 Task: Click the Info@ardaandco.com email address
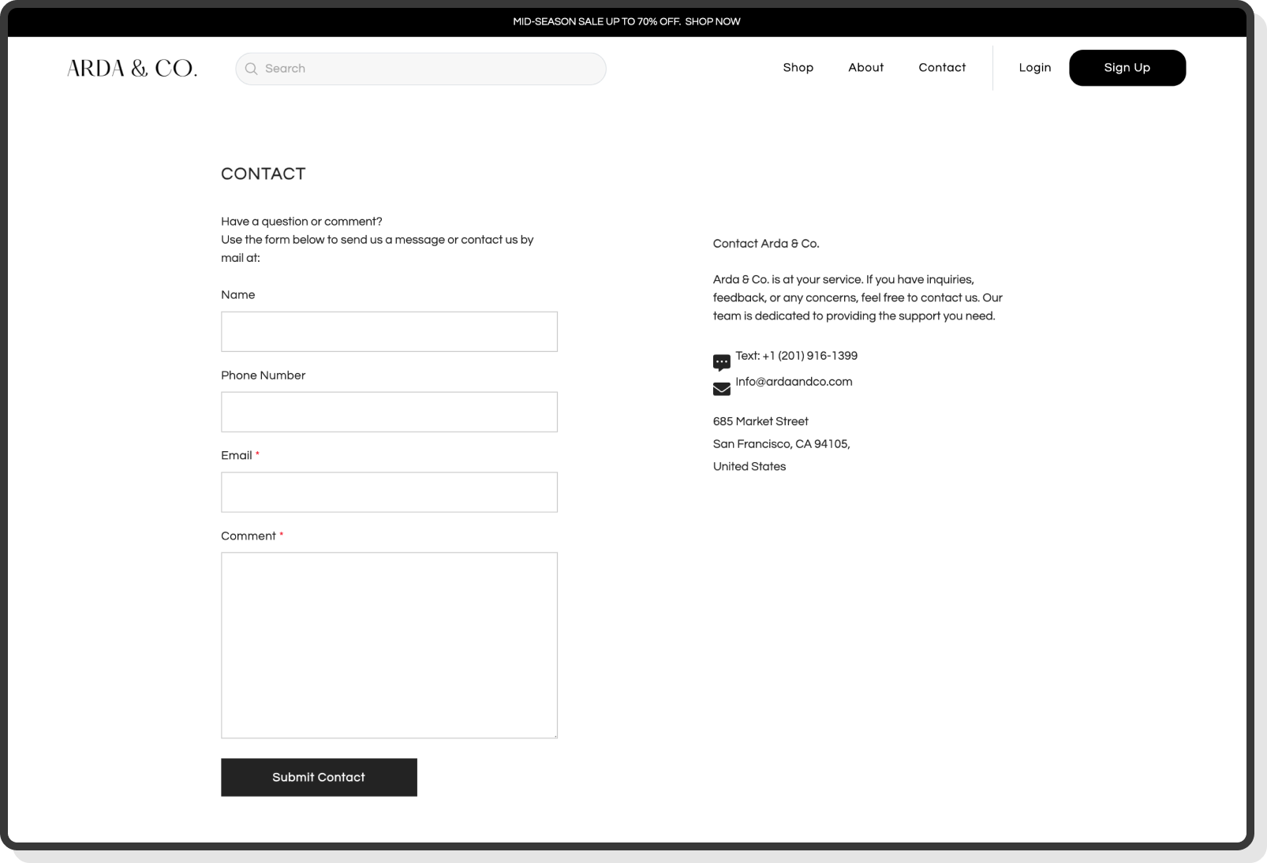point(794,382)
